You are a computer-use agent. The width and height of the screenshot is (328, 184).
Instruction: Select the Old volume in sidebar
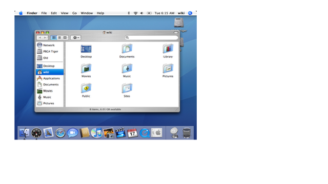pos(50,58)
